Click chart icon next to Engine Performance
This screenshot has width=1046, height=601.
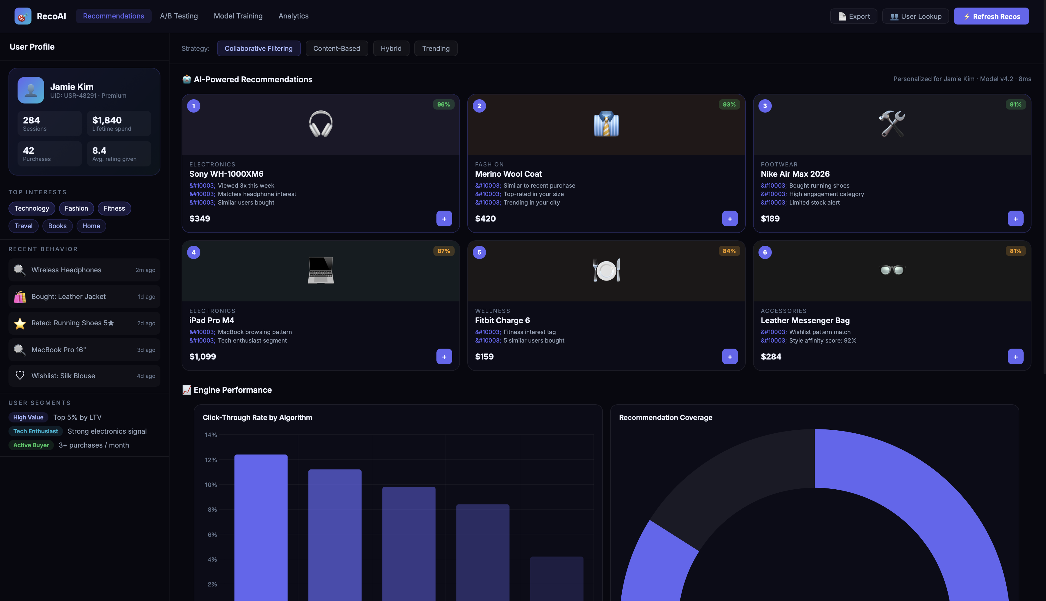pos(186,390)
